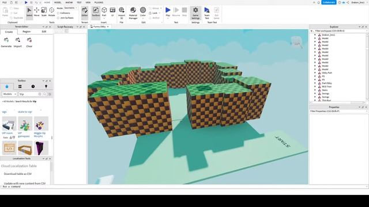This screenshot has width=369, height=207.
Task: Open the FILE menu
Action: 4,2
